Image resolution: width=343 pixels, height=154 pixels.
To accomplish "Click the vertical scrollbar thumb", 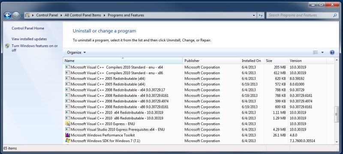I will 337,114.
